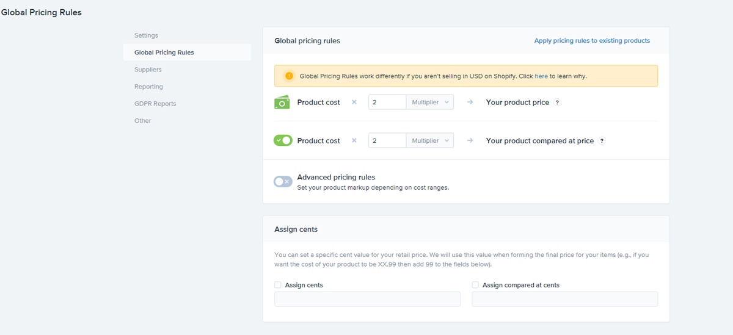Click the arrow icon before compared at price
Screen dimensions: 733x335
click(470, 141)
